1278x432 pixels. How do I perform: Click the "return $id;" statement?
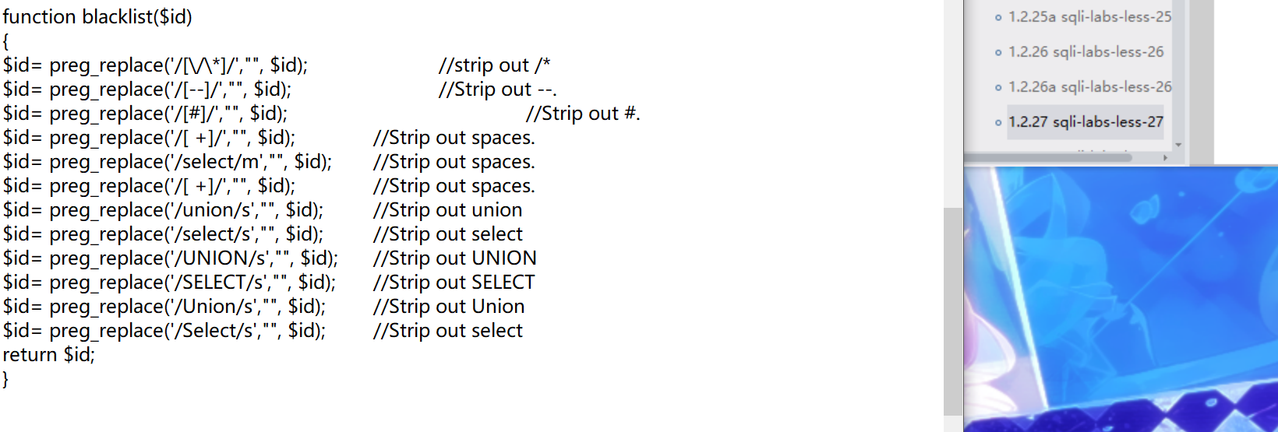[x=49, y=355]
